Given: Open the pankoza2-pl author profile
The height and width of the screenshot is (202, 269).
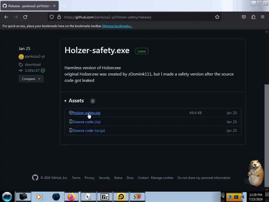Looking at the screenshot, I should (x=35, y=57).
